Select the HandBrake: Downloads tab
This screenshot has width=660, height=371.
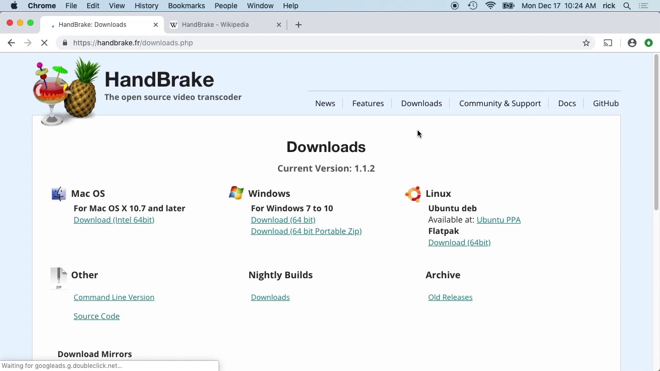[x=103, y=25]
